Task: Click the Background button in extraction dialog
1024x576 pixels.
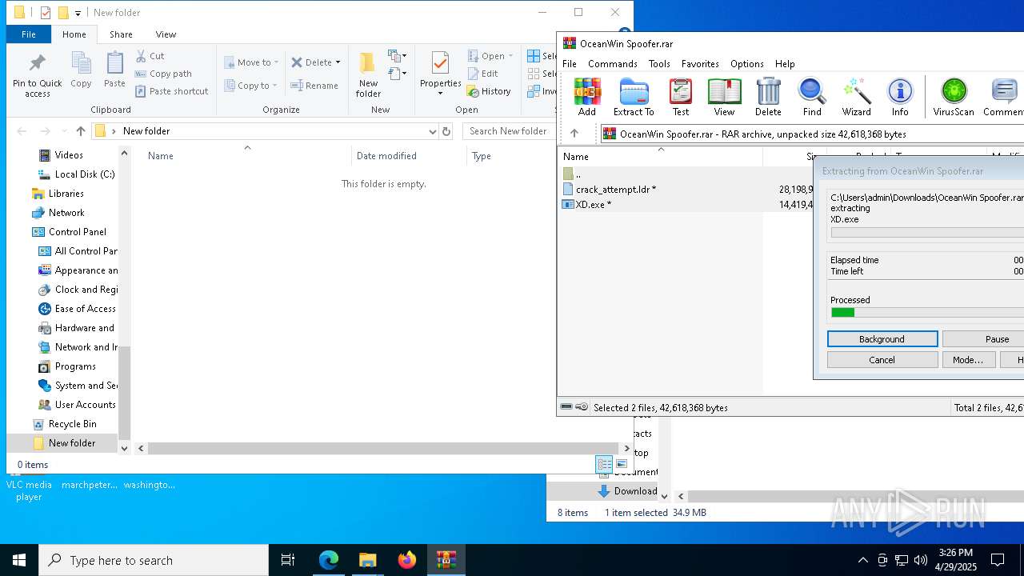Action: pos(882,339)
